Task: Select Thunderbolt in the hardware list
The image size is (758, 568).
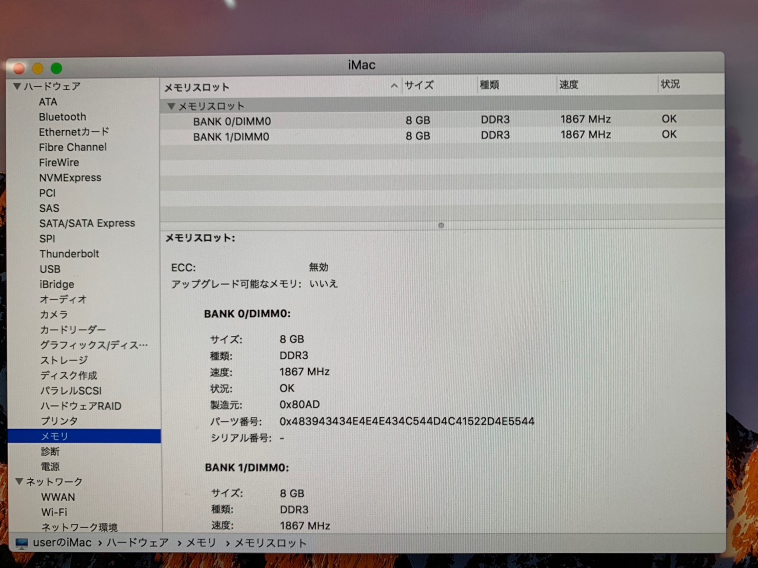Action: 69,254
